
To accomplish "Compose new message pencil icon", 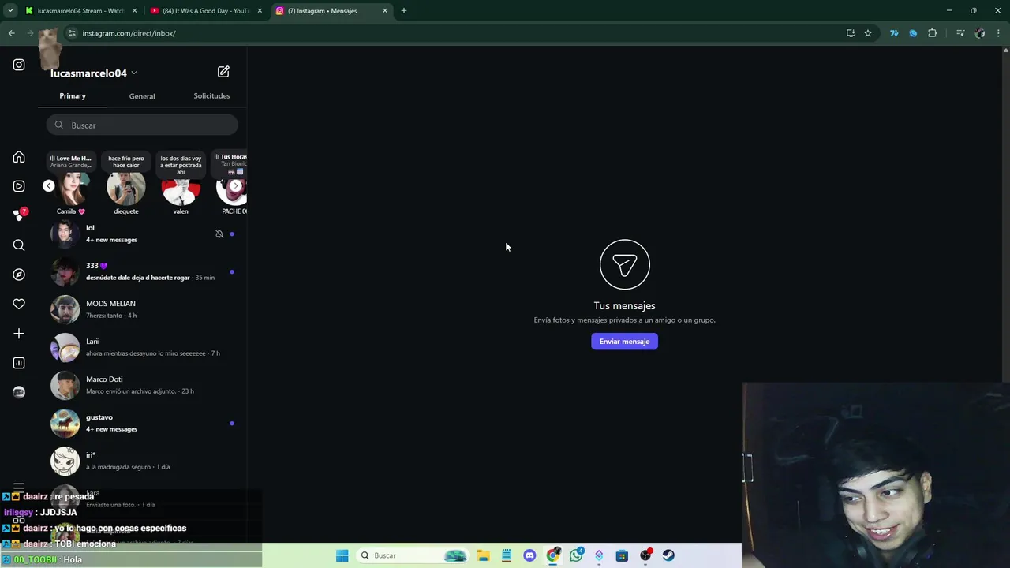I will pos(223,72).
